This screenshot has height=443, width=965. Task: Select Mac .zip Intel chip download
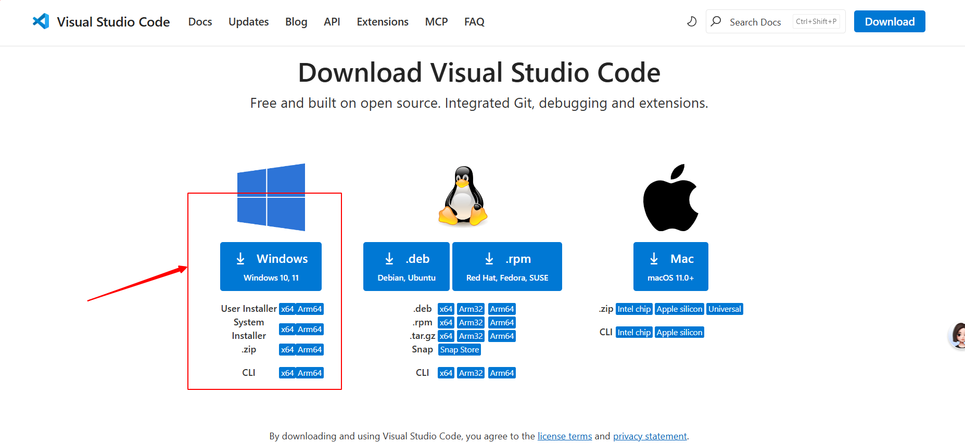pyautogui.click(x=634, y=309)
